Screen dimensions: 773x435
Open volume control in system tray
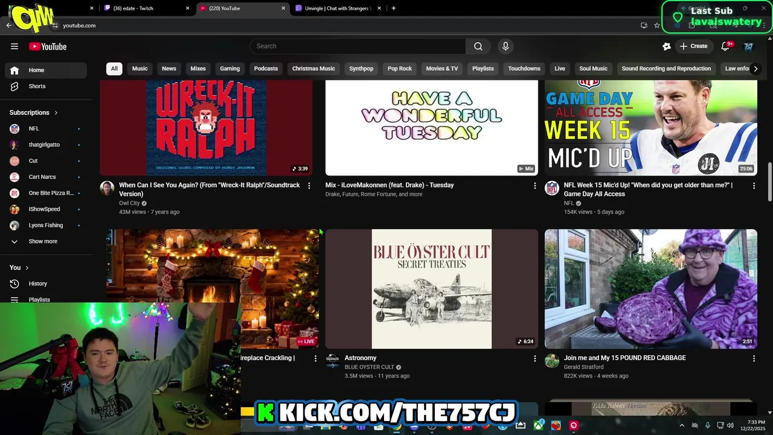pos(731,426)
